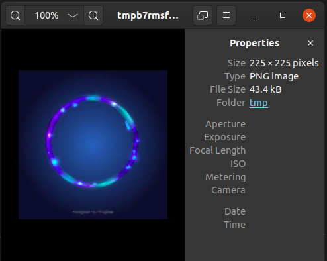The height and width of the screenshot is (261, 327).
Task: Click the Metering label
Action: (225, 177)
